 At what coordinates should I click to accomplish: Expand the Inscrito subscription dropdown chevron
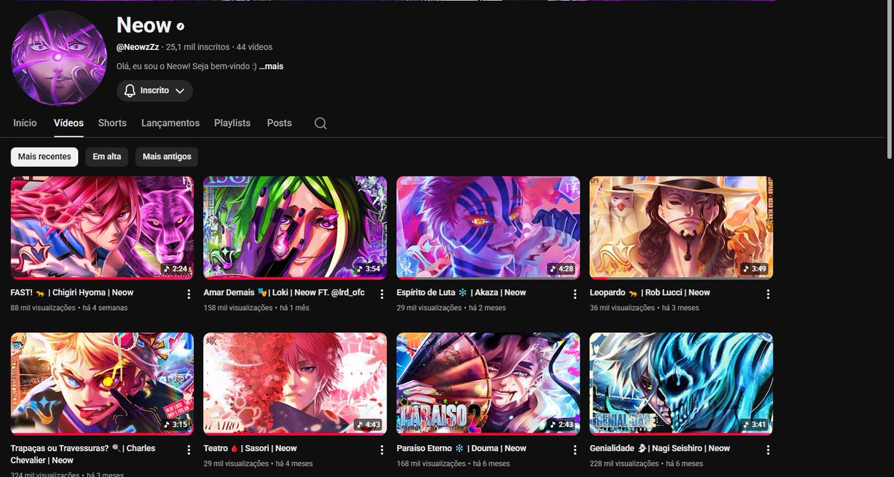(x=180, y=90)
